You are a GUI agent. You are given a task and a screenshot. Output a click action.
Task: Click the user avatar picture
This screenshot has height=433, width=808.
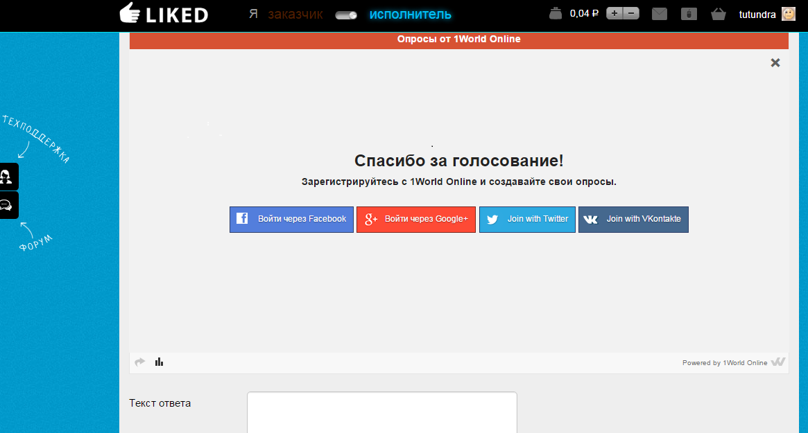pos(789,14)
